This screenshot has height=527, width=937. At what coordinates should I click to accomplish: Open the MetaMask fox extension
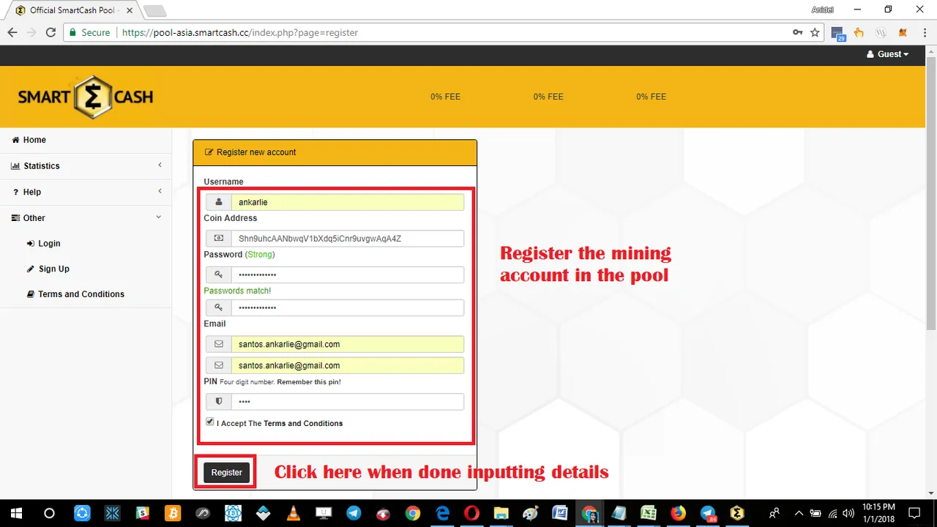pos(903,32)
